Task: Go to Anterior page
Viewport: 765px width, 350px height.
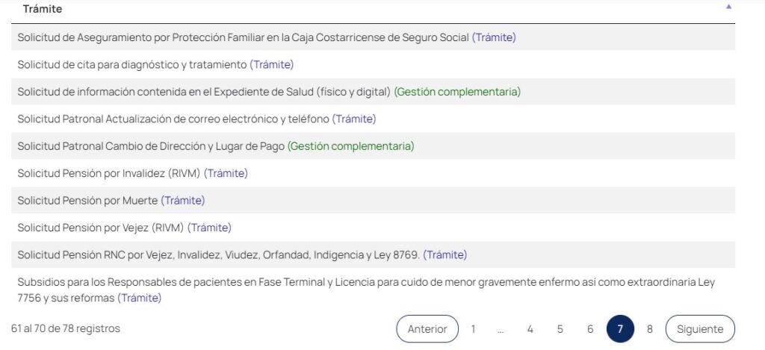Action: pyautogui.click(x=427, y=329)
